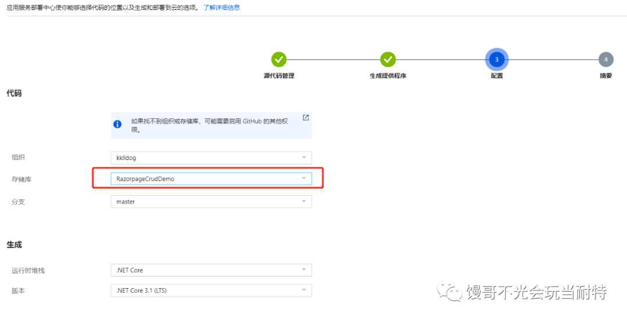The image size is (627, 320).
Task: Open the 组织 dropdown showing kklldog
Action: (211, 158)
